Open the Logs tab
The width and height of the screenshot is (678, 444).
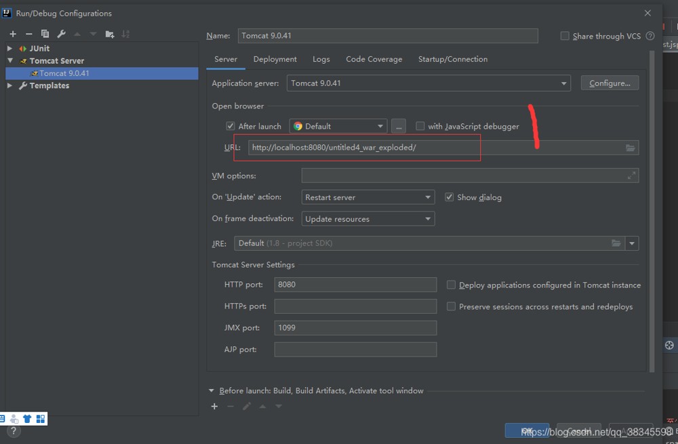(x=321, y=59)
